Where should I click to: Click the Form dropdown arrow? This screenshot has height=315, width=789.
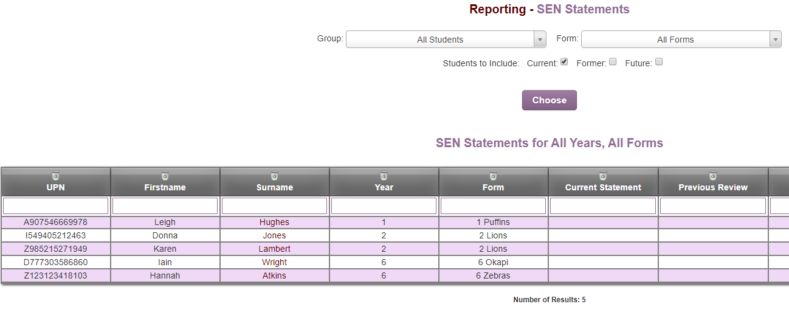coord(775,40)
